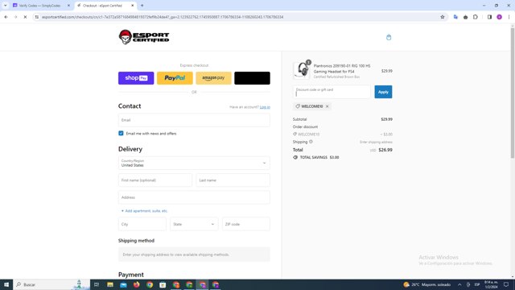Launch Firefox from the taskbar
Image resolution: width=515 pixels, height=290 pixels.
[136, 284]
